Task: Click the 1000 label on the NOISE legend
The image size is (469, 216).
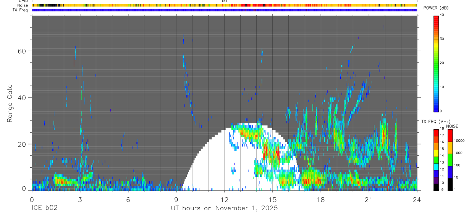Action: 459,153
